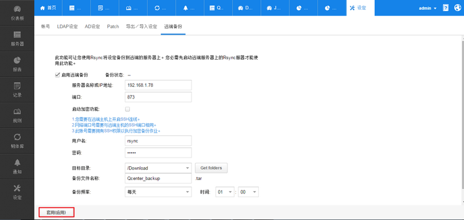Click the globe language icon

pos(458,8)
